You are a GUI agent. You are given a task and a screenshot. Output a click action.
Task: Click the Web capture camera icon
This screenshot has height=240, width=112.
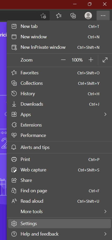(14, 170)
